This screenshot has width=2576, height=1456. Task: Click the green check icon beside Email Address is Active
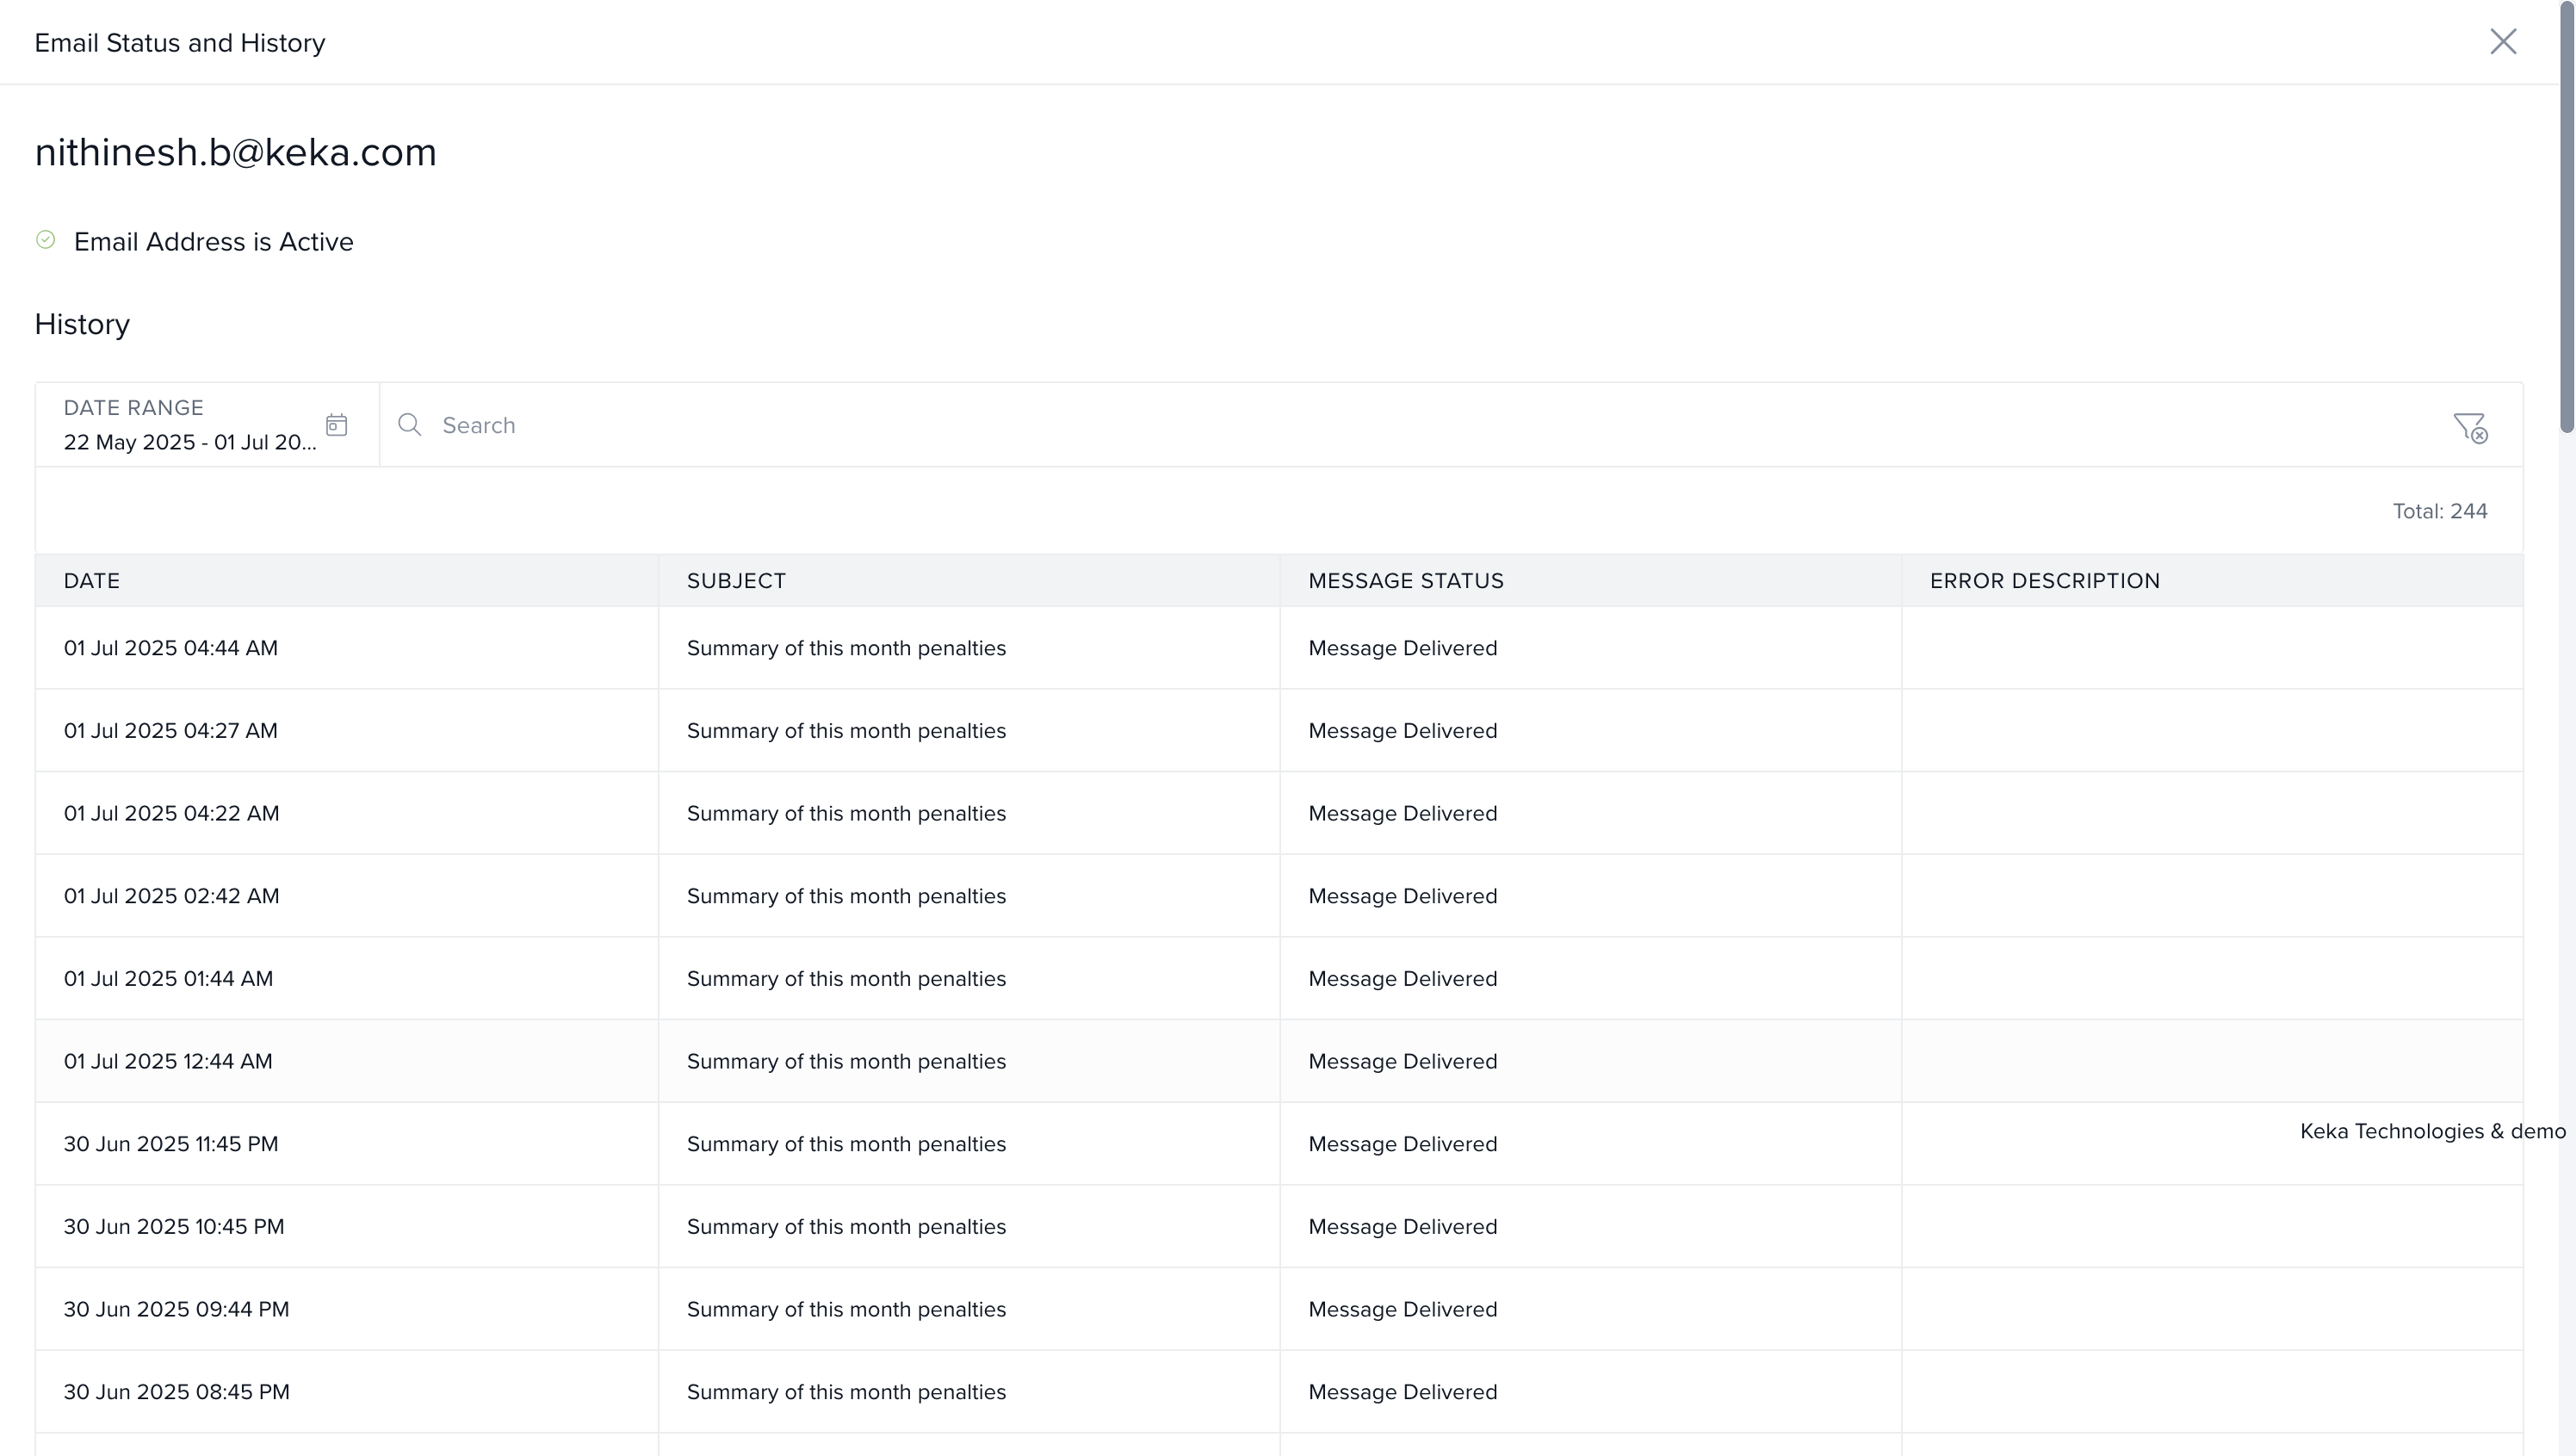(45, 240)
